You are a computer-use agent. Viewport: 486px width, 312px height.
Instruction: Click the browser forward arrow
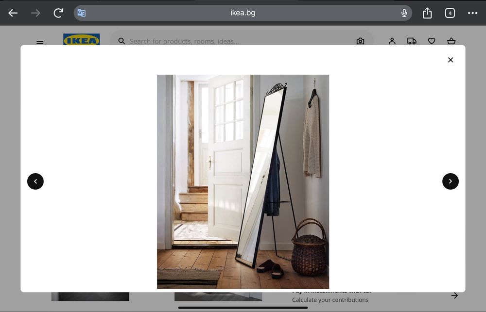[x=35, y=13]
